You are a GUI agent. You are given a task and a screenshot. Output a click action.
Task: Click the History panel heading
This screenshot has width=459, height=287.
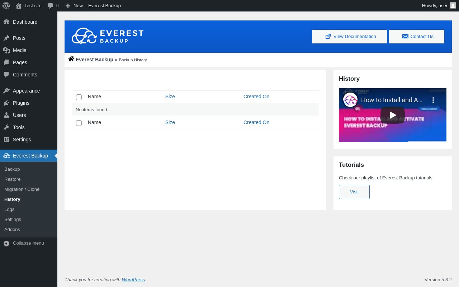point(349,79)
